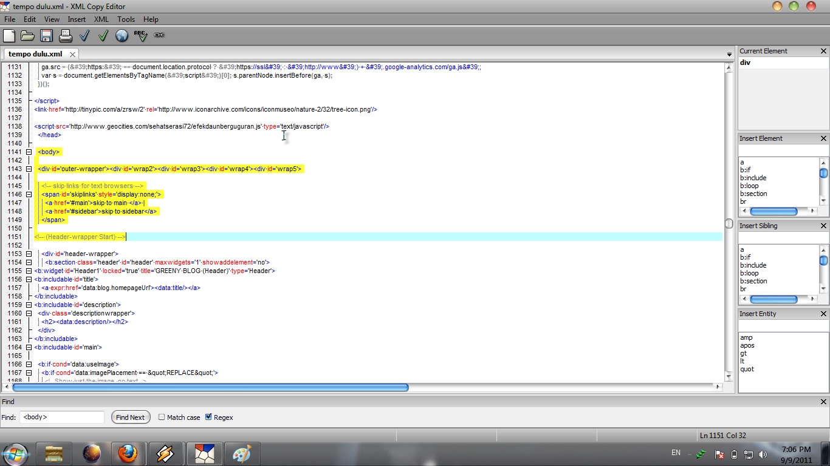Click the Insert Element filter input field
The width and height of the screenshot is (830, 466).
tap(784, 150)
